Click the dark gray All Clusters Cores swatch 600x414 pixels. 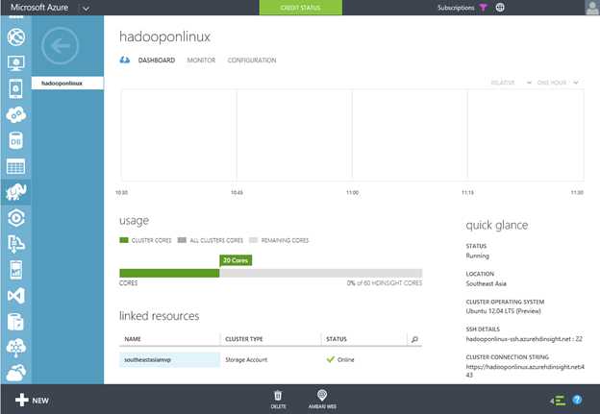(x=182, y=240)
